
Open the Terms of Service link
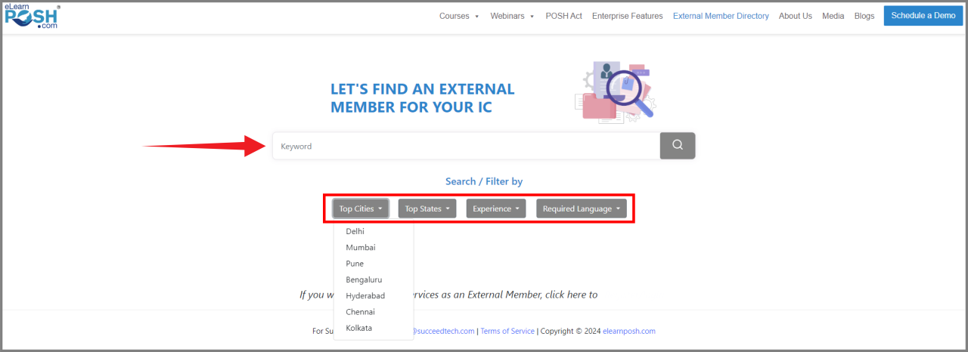tap(507, 331)
